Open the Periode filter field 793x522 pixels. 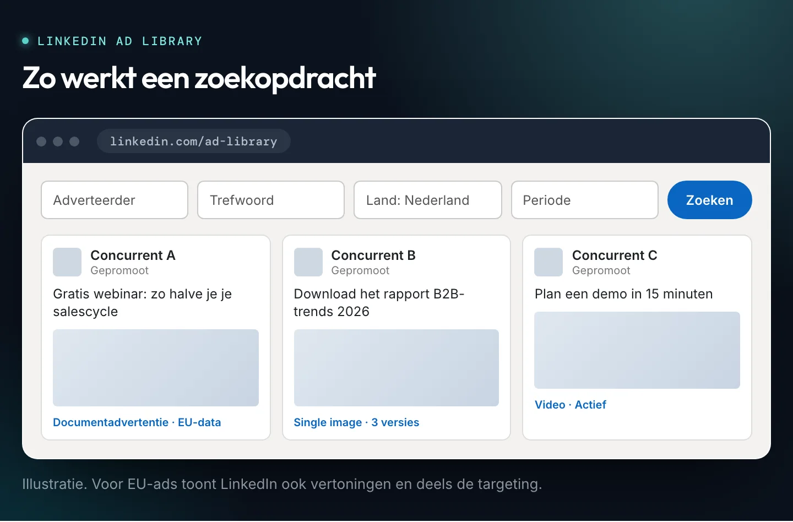(x=585, y=200)
